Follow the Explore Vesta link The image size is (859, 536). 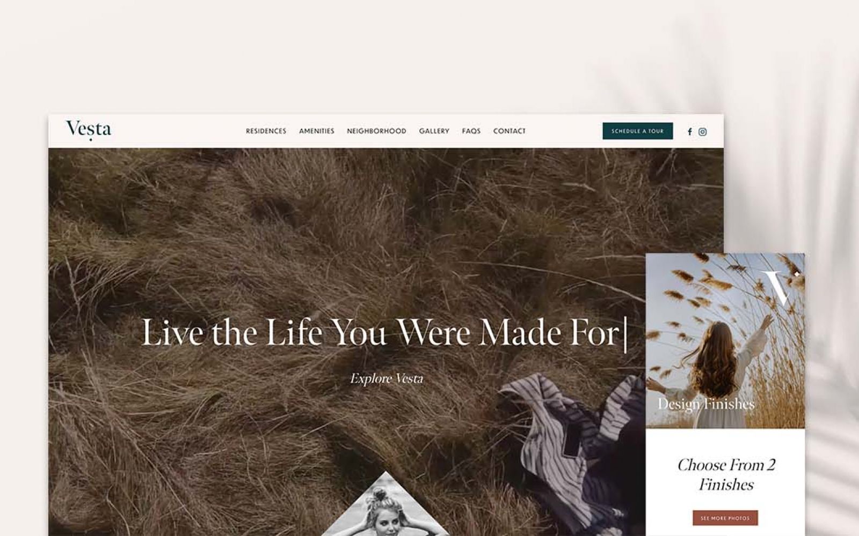point(387,378)
